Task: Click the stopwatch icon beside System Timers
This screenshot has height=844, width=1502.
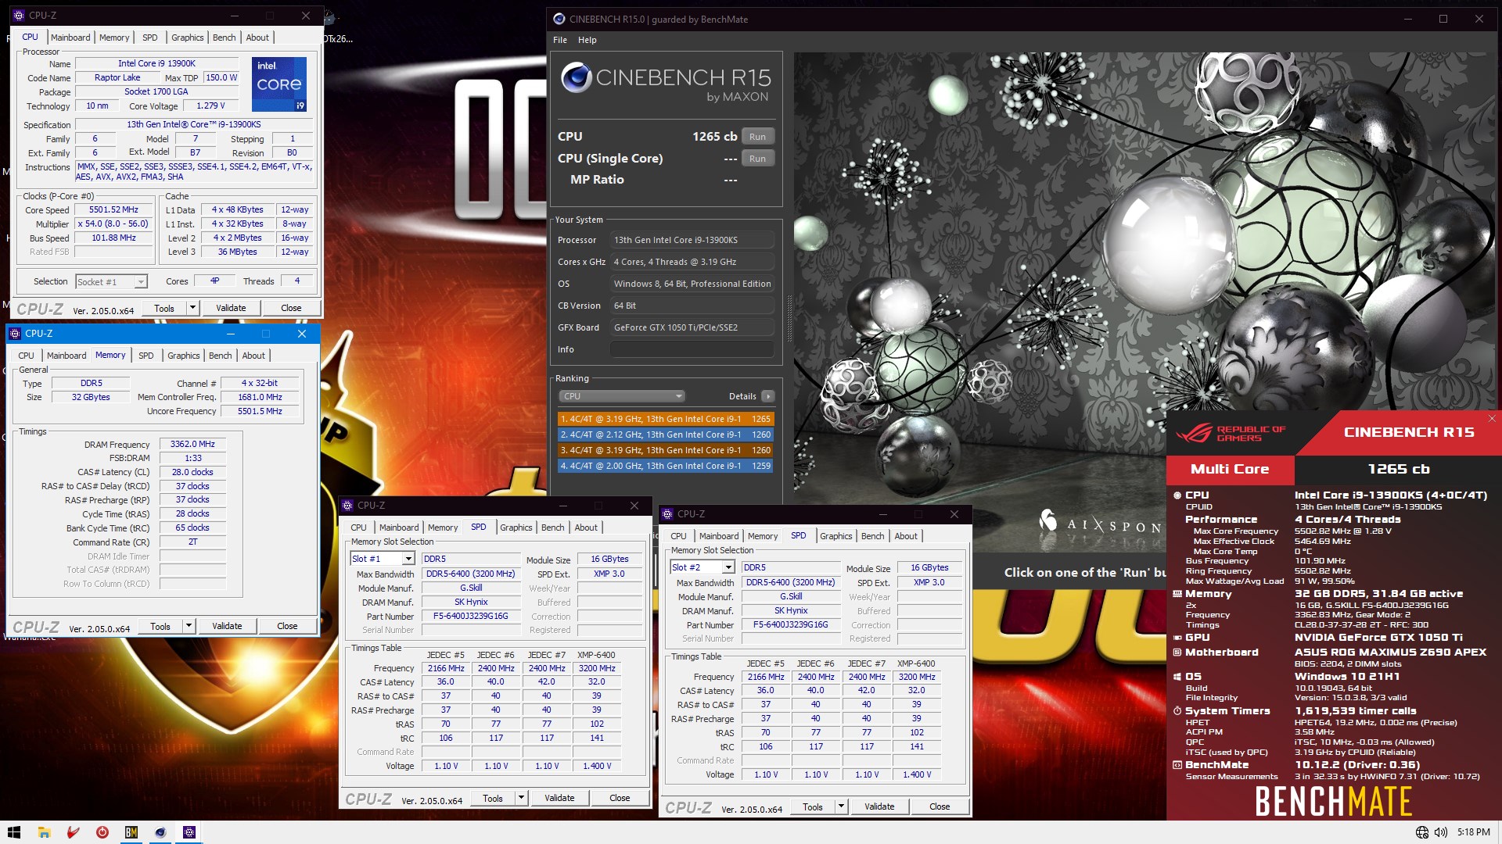Action: tap(1177, 711)
